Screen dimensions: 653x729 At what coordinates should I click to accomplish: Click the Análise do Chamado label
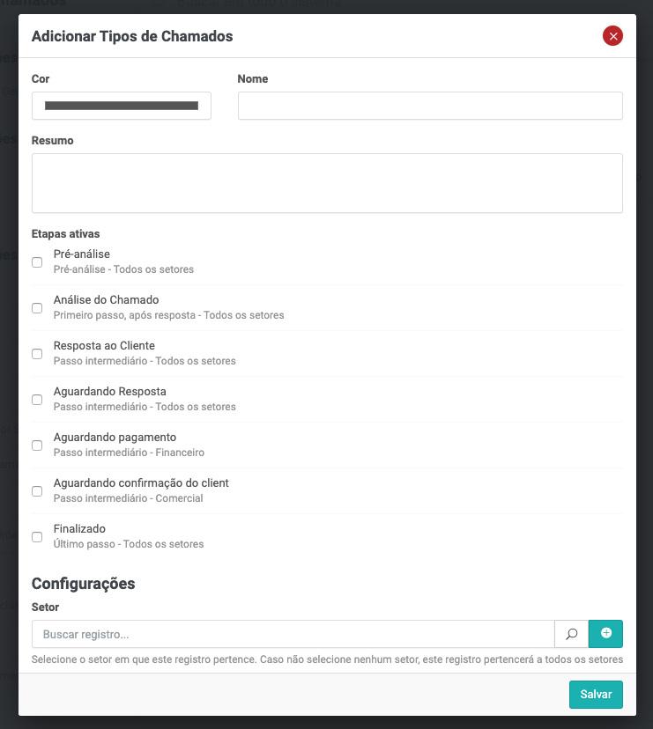tap(106, 300)
